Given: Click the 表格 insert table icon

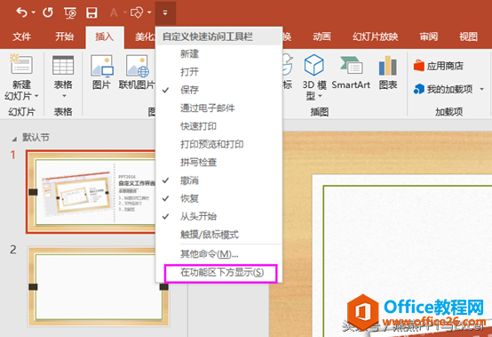Looking at the screenshot, I should 63,65.
